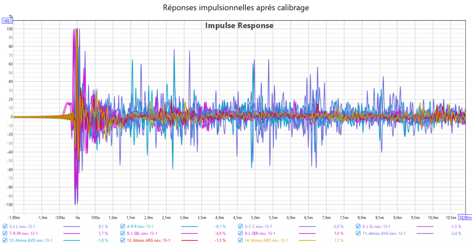Click the 109,3 Y-axis upper limit field
This screenshot has height=251, width=472.
pyautogui.click(x=7, y=21)
